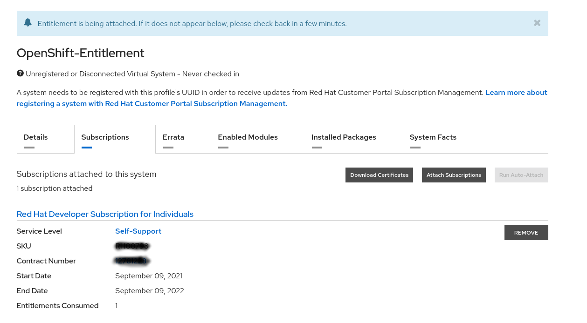
Task: Open the Details tab
Action: point(36,137)
